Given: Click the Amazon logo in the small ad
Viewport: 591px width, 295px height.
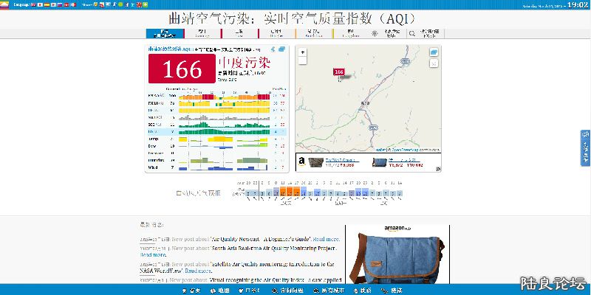Looking at the screenshot, I should tap(301, 162).
